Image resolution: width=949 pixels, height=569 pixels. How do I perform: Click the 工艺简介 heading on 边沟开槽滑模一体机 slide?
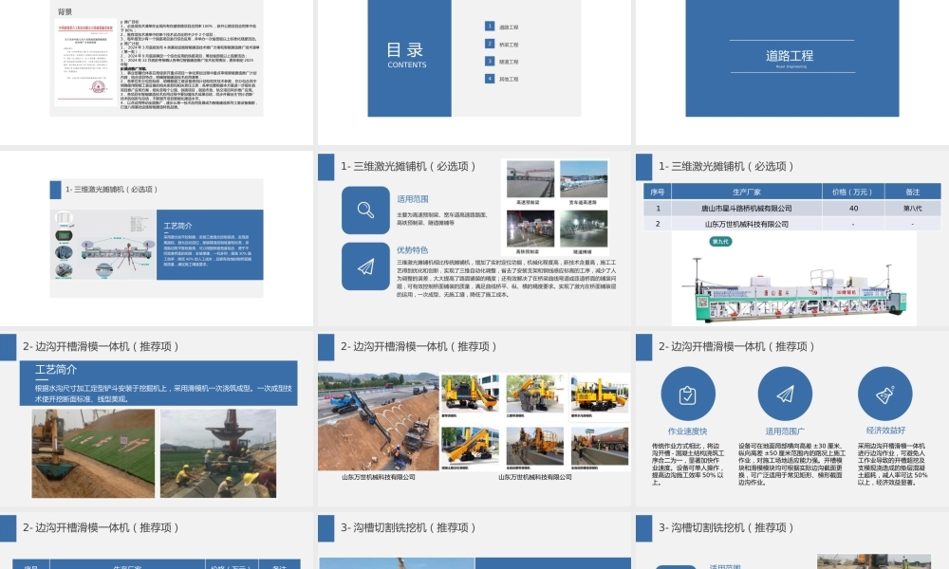point(56,370)
